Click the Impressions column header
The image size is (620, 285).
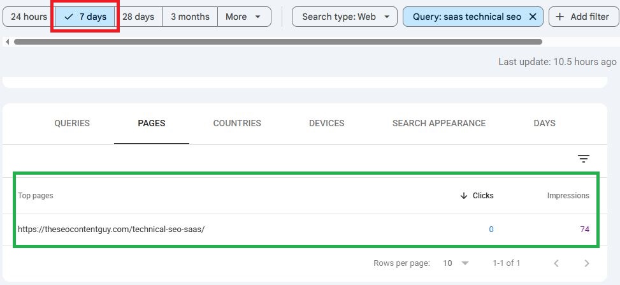[568, 196]
